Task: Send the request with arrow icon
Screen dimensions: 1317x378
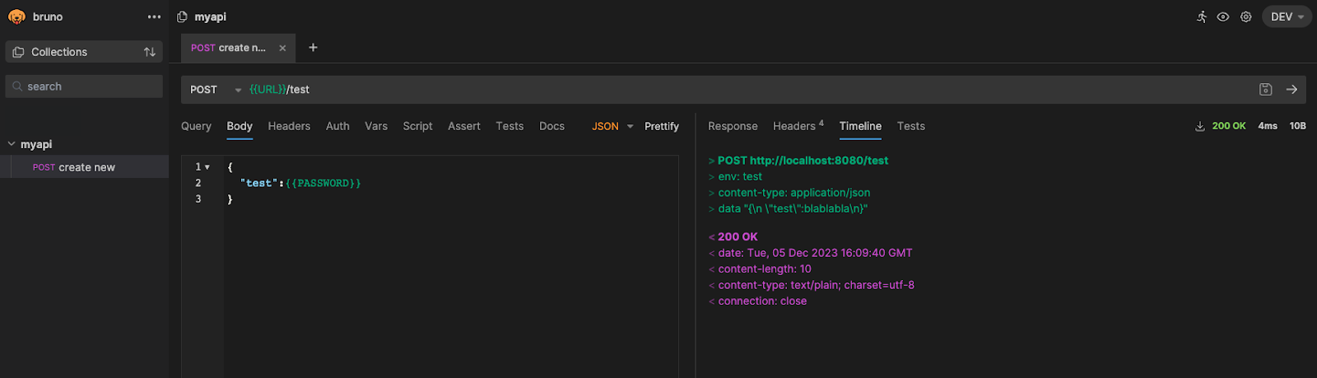Action: (x=1291, y=90)
